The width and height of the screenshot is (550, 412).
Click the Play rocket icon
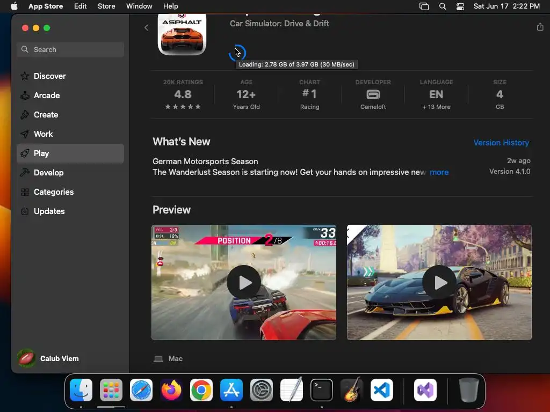[25, 153]
